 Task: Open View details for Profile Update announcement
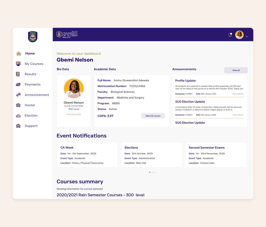tap(238, 94)
